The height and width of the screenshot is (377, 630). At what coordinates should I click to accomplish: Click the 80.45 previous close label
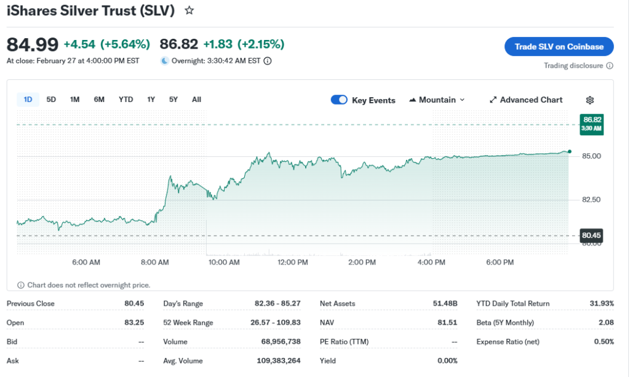pos(591,235)
